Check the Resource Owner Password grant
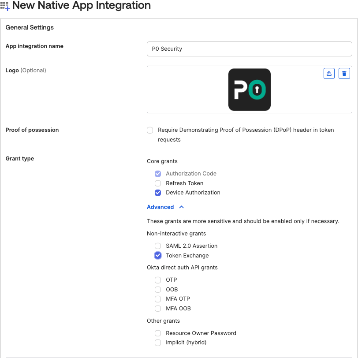This screenshot has width=358, height=358. pos(158,333)
